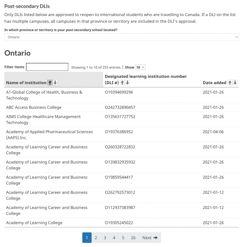Click date added for O112937383987 row
Screen dimensions: 244x247
[x=213, y=208]
